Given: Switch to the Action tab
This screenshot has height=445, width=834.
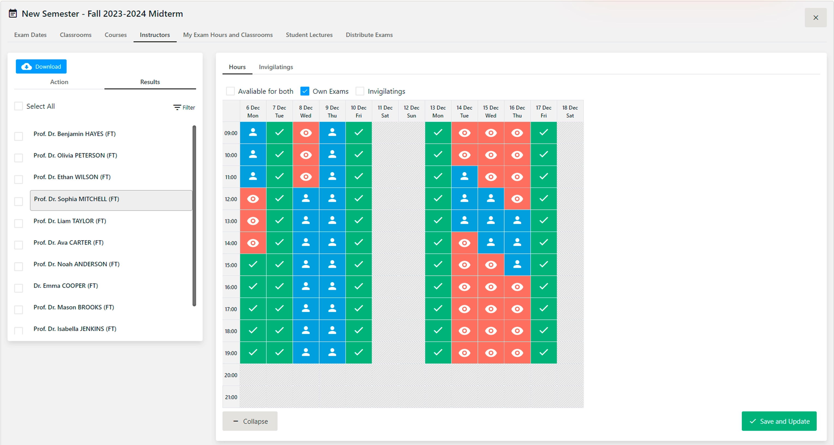Looking at the screenshot, I should tap(59, 82).
